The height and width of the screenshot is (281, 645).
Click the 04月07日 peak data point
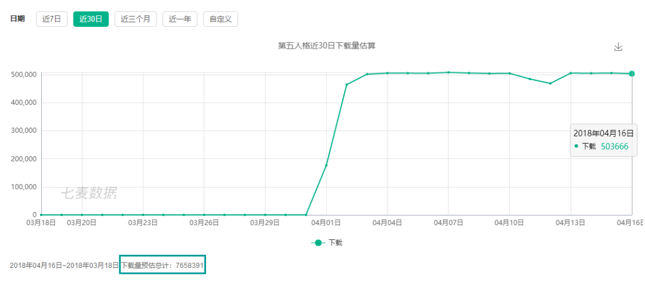pos(449,73)
